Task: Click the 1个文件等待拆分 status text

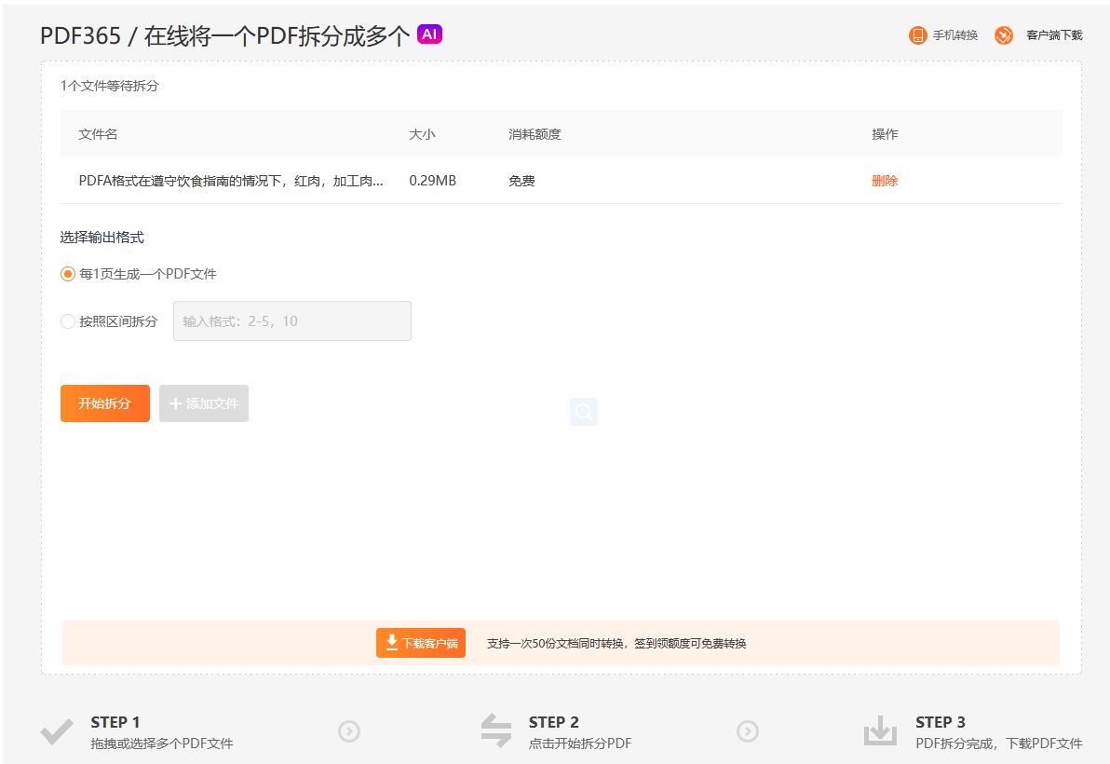Action: pyautogui.click(x=110, y=86)
